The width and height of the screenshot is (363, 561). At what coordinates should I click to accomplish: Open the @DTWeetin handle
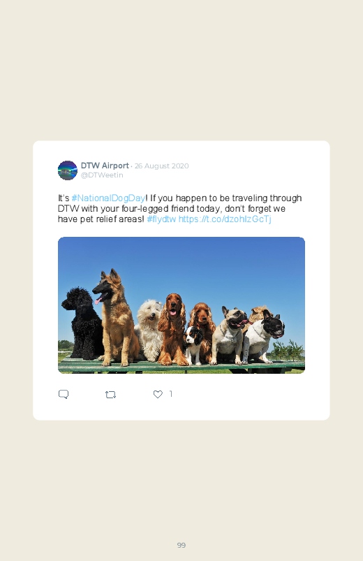click(x=102, y=175)
